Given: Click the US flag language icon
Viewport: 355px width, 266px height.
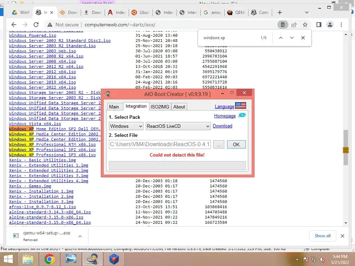Looking at the screenshot, I should tap(241, 106).
